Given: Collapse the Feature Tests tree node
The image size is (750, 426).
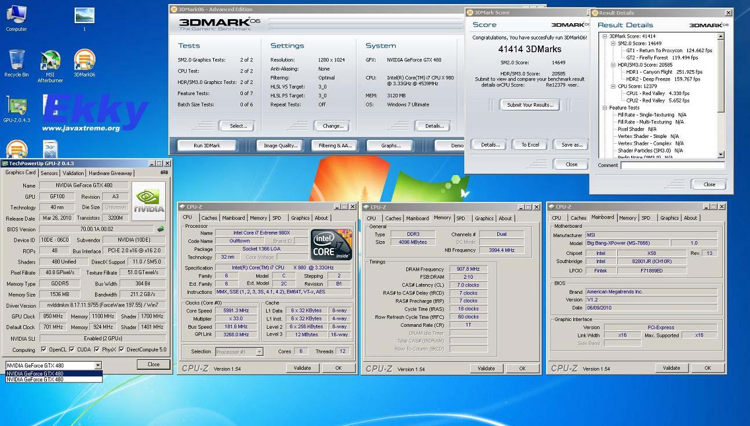Looking at the screenshot, I should click(605, 108).
